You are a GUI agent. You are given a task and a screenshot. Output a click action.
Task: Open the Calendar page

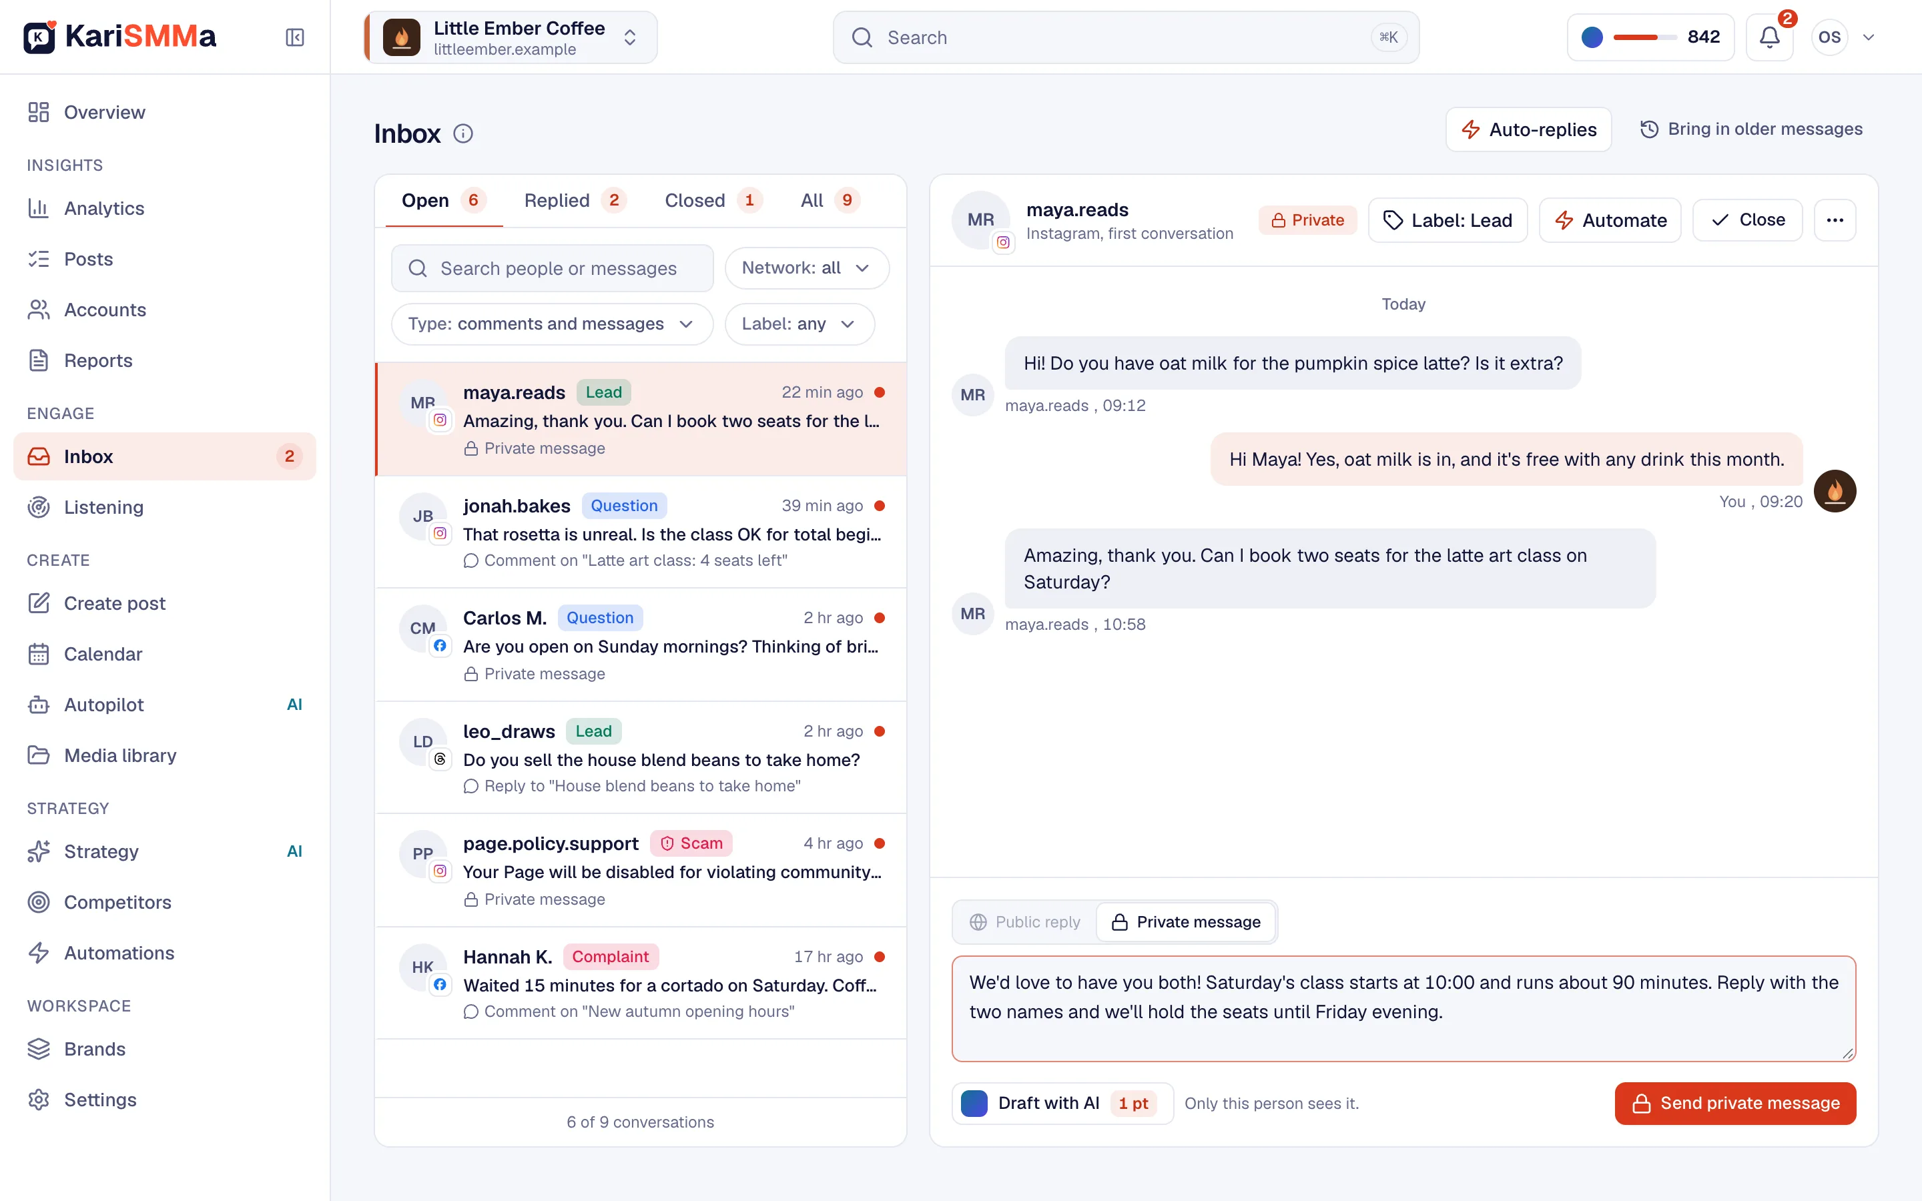(x=164, y=654)
